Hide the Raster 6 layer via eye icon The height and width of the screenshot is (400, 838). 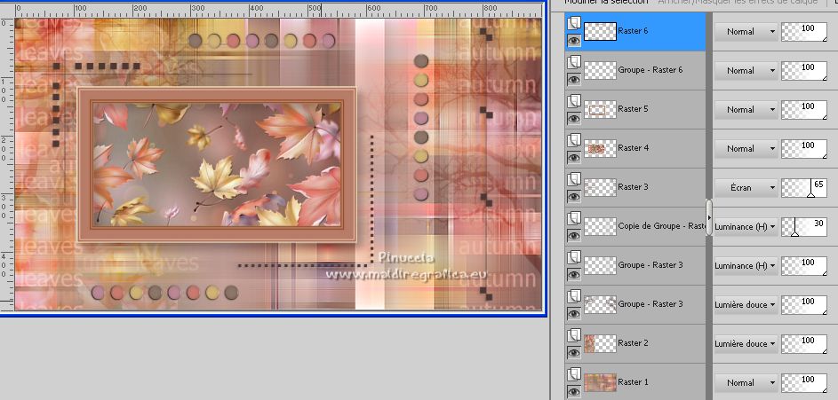click(x=574, y=41)
